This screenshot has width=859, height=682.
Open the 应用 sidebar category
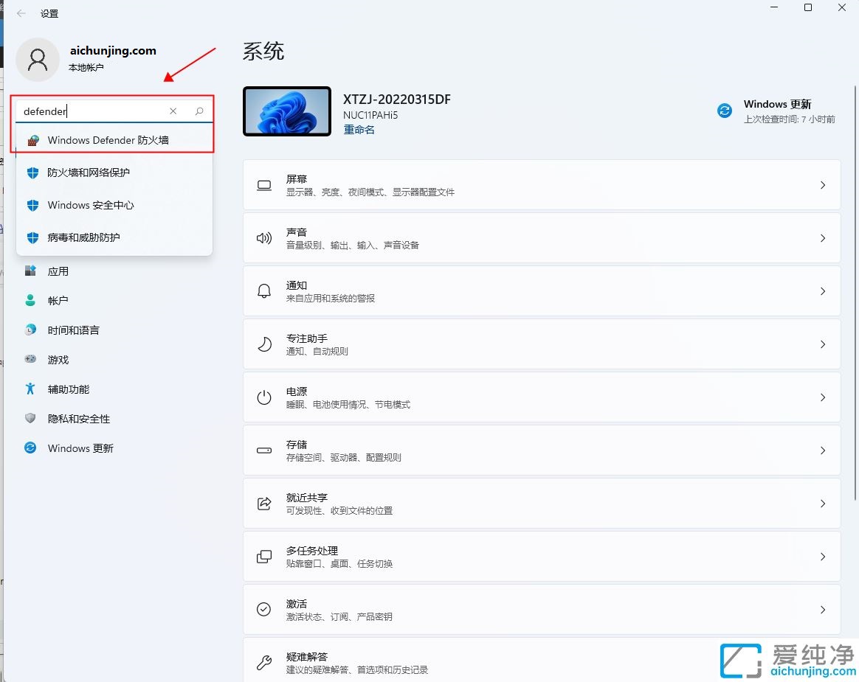pyautogui.click(x=58, y=271)
